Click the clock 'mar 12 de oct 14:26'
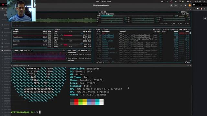 103,1
